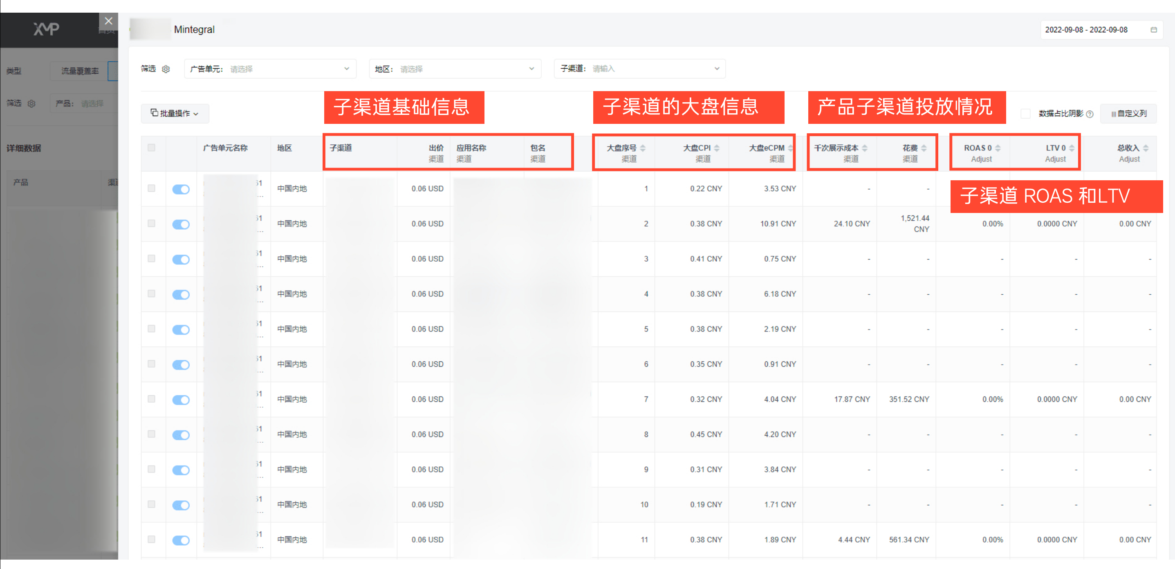This screenshot has width=1175, height=569.
Task: Click the help icon next to 数据占比阴影
Action: [1090, 114]
